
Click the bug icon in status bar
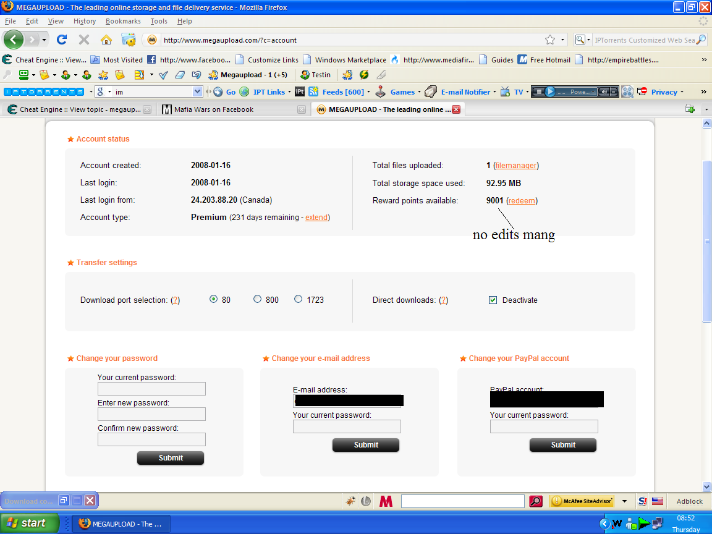pyautogui.click(x=350, y=501)
